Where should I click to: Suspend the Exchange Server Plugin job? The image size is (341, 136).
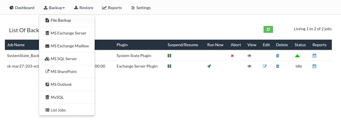169,66
